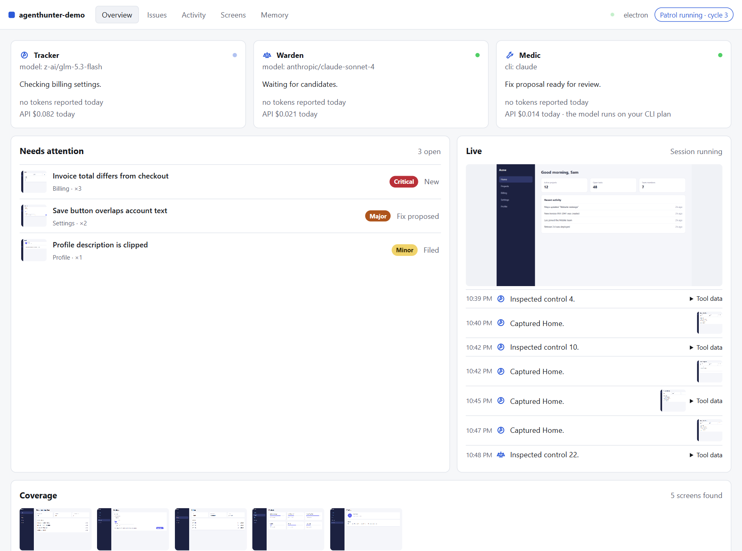Click the Warden scales icon
The width and height of the screenshot is (742, 551).
(267, 55)
